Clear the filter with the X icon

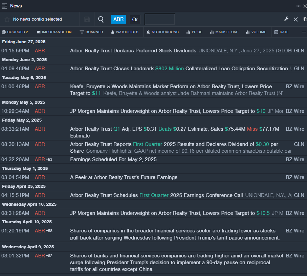tap(295, 19)
